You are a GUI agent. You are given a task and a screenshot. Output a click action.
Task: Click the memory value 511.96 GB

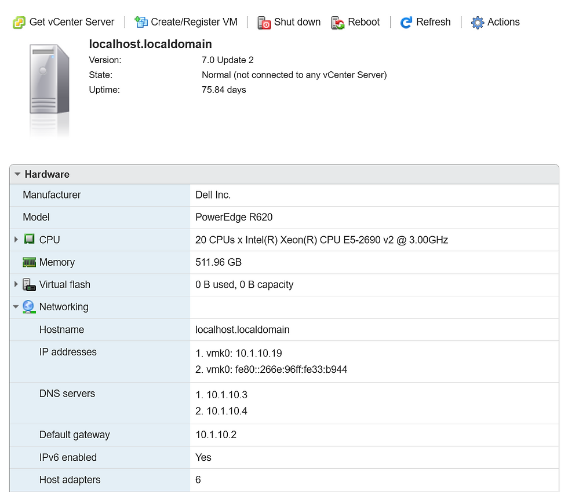(218, 262)
